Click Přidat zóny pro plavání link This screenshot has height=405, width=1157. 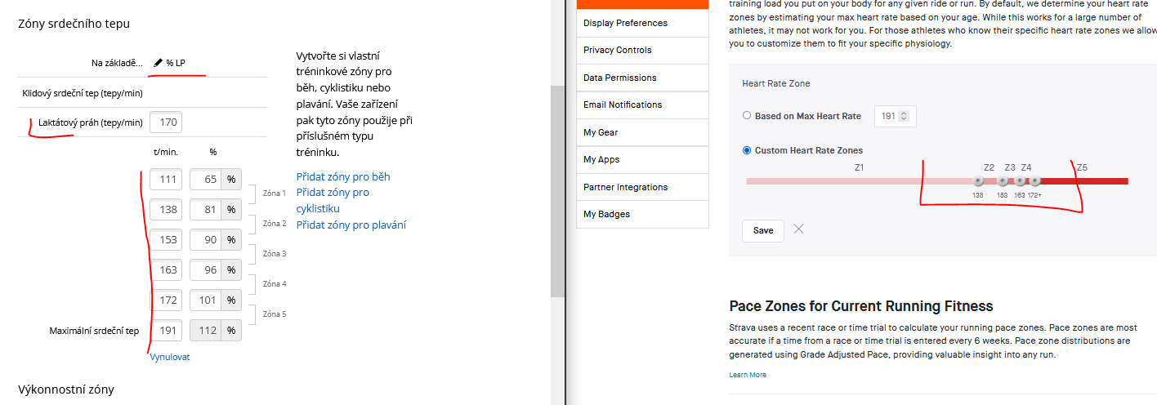(x=351, y=225)
